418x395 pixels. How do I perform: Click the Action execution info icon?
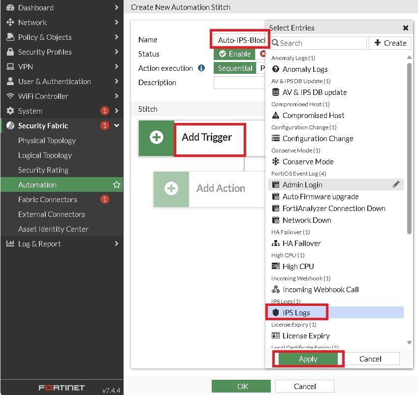coord(201,68)
